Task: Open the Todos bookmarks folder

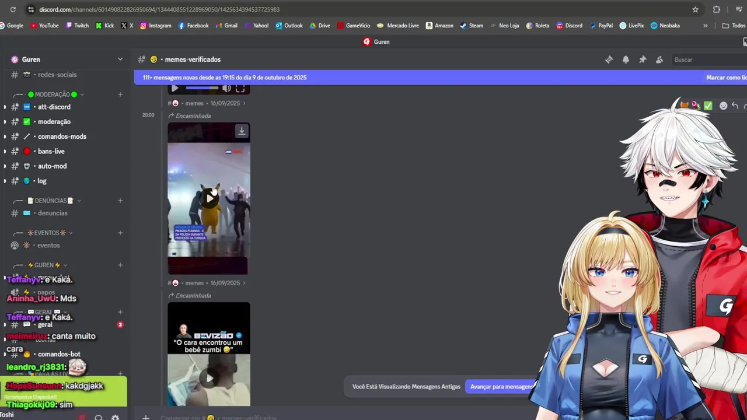Action: [734, 26]
